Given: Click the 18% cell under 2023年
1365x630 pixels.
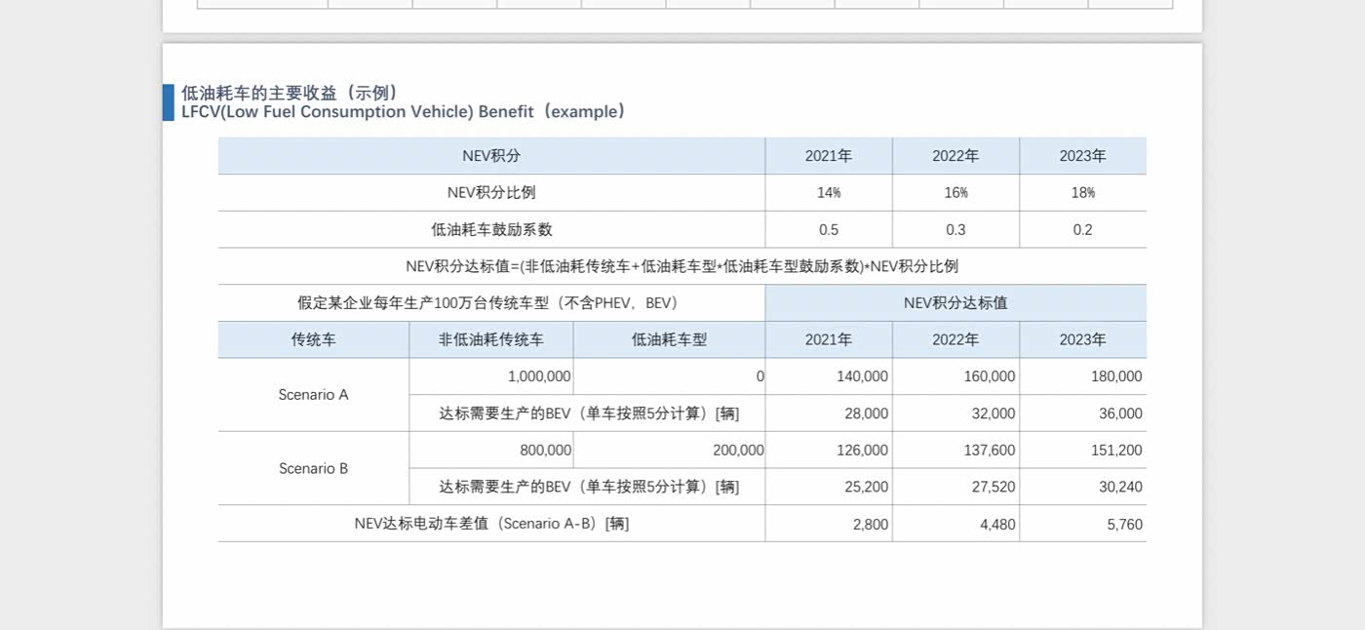Looking at the screenshot, I should coord(1082,193).
